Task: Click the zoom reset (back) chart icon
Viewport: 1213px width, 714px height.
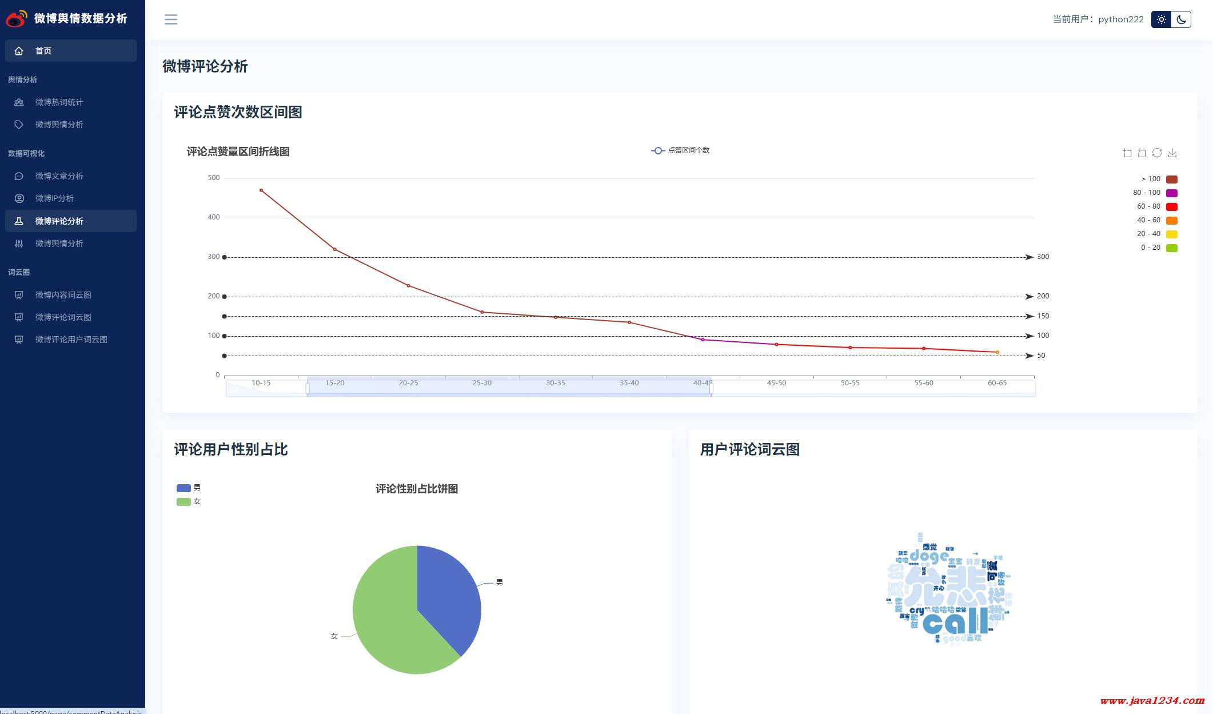Action: click(x=1142, y=153)
